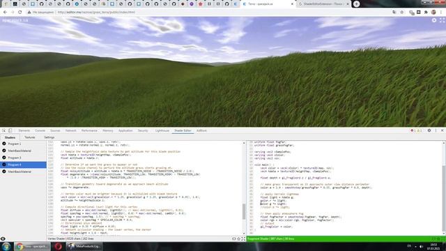Toggle fullscreen in the 3D view

pyautogui.click(x=442, y=20)
